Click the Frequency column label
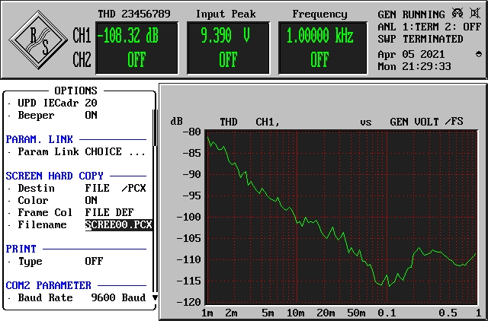 319,14
